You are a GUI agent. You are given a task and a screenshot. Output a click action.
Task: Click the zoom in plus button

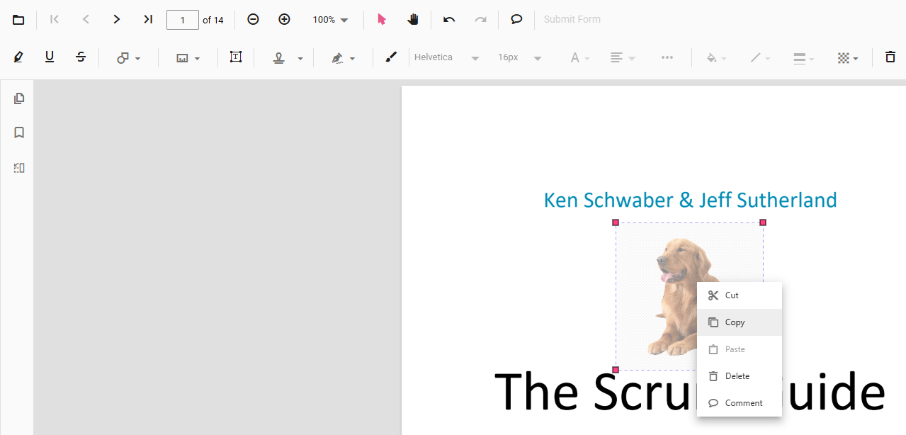[284, 20]
